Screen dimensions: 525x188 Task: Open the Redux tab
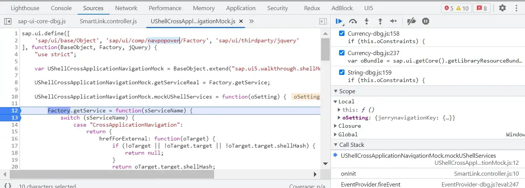click(x=312, y=8)
